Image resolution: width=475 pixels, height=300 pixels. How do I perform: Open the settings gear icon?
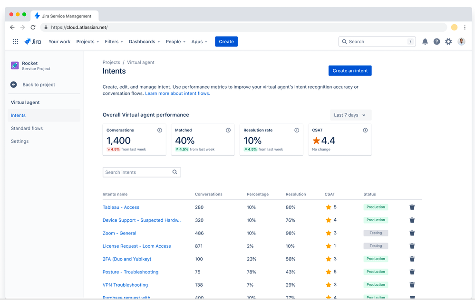point(448,42)
